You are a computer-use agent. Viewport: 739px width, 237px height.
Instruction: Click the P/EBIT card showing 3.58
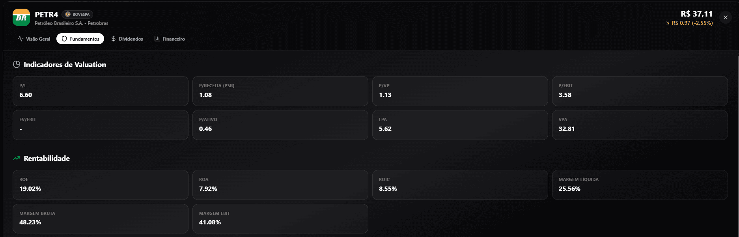point(640,91)
